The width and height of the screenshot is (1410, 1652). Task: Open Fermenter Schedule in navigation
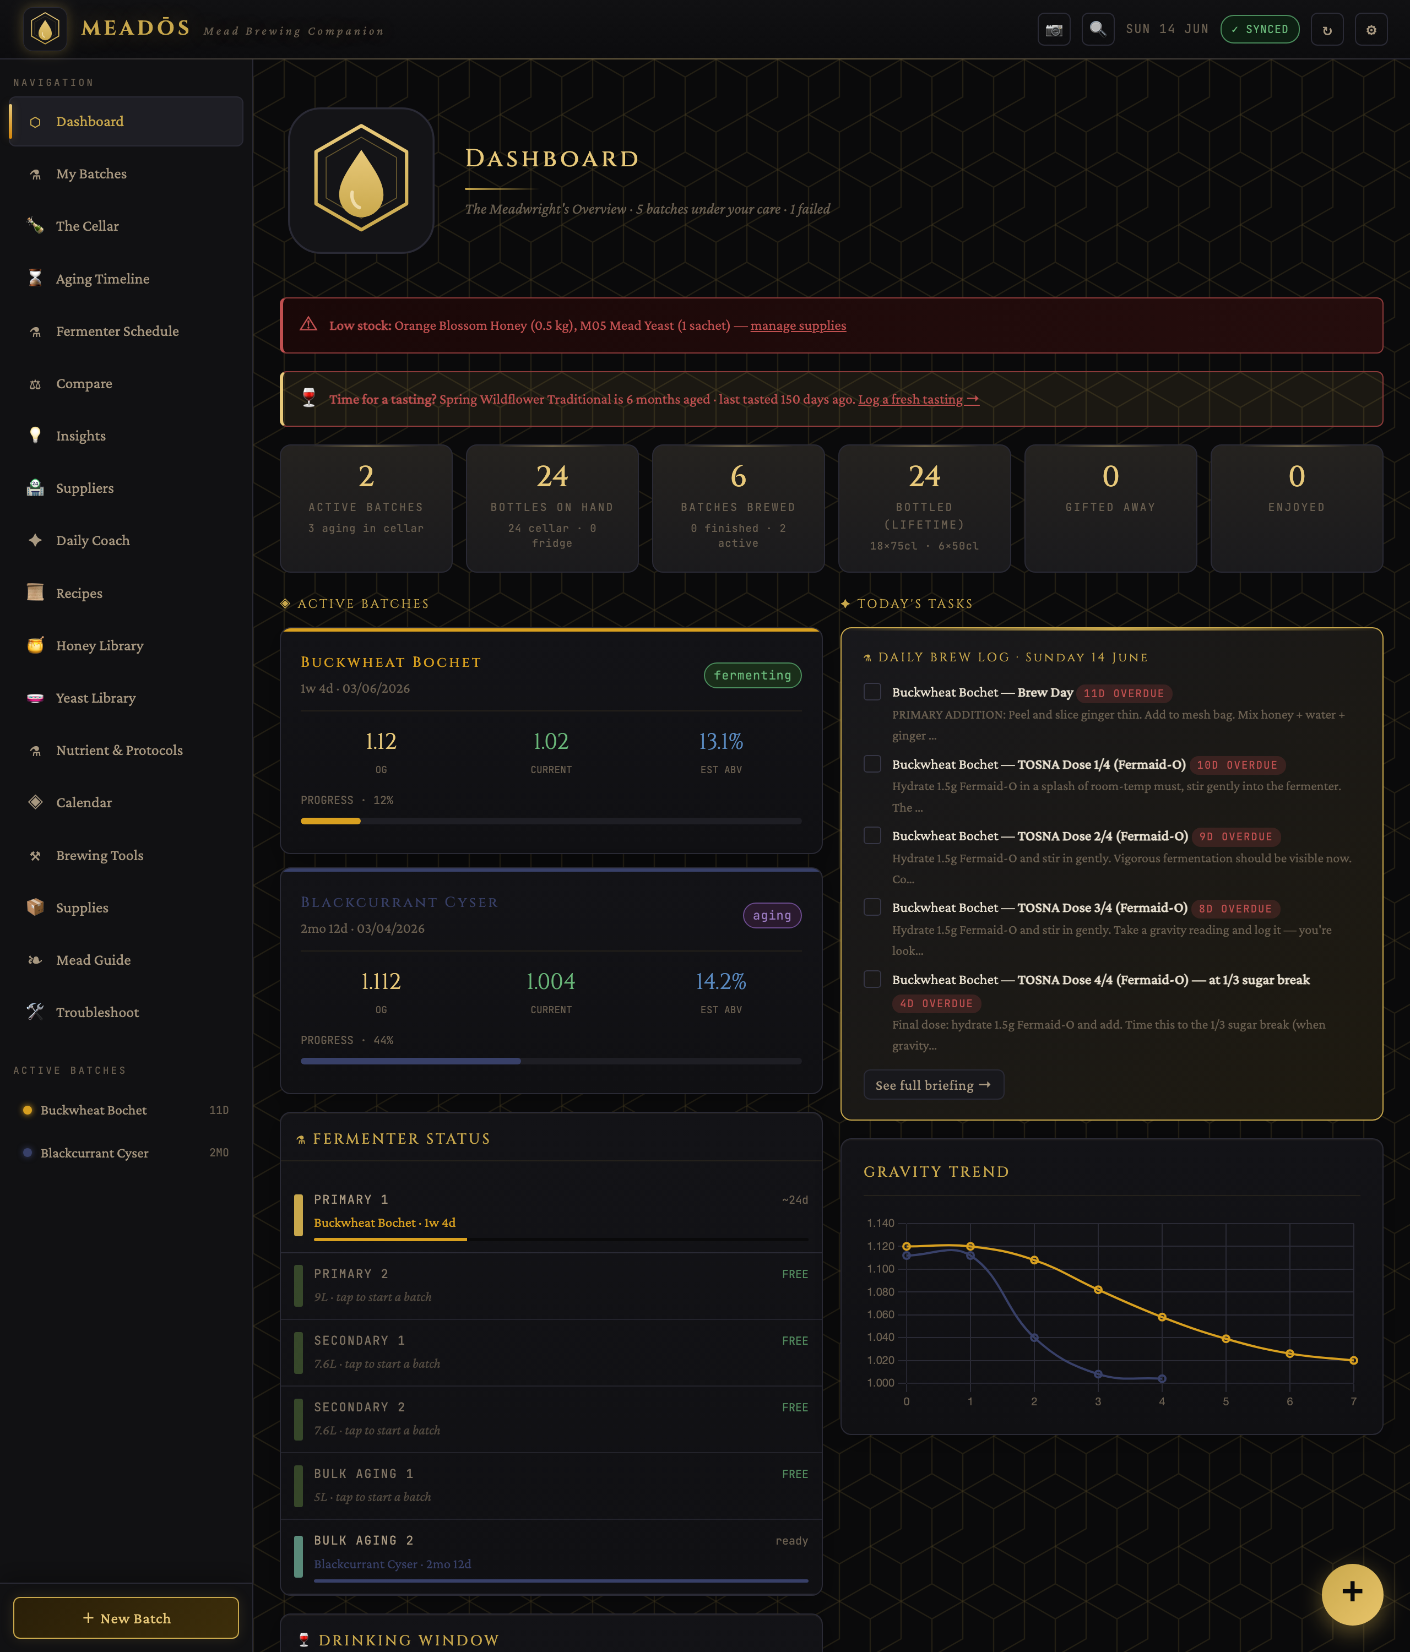126,331
